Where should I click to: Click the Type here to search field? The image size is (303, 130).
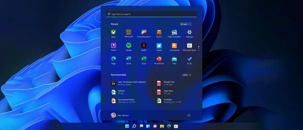(x=151, y=14)
